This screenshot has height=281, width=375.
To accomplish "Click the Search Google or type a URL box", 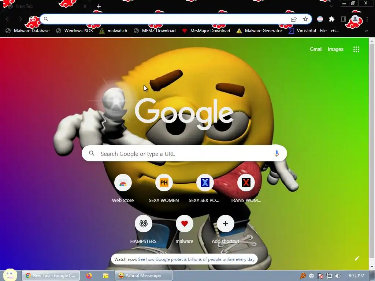I will click(184, 153).
